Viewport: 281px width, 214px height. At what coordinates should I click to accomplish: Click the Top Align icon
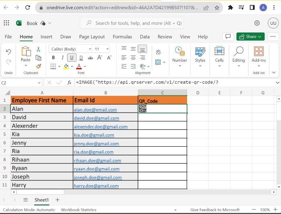coord(124,48)
